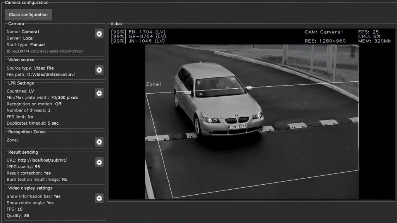Open the Recognition Zones settings gear
The image size is (397, 223).
99,142
